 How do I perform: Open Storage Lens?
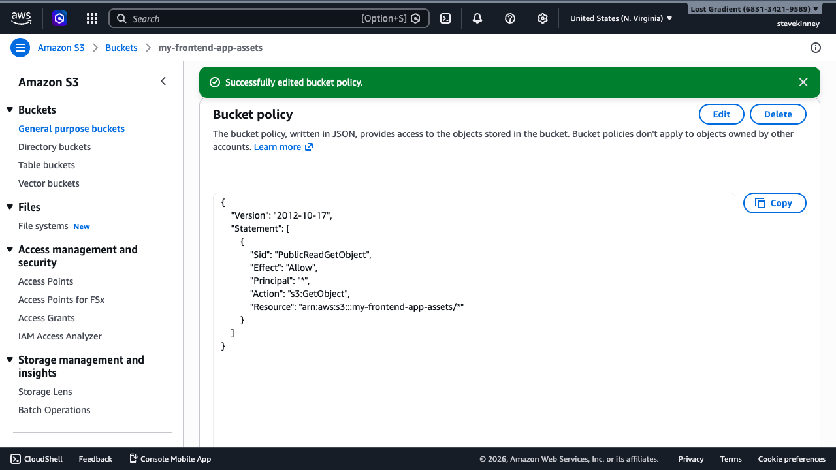(45, 392)
